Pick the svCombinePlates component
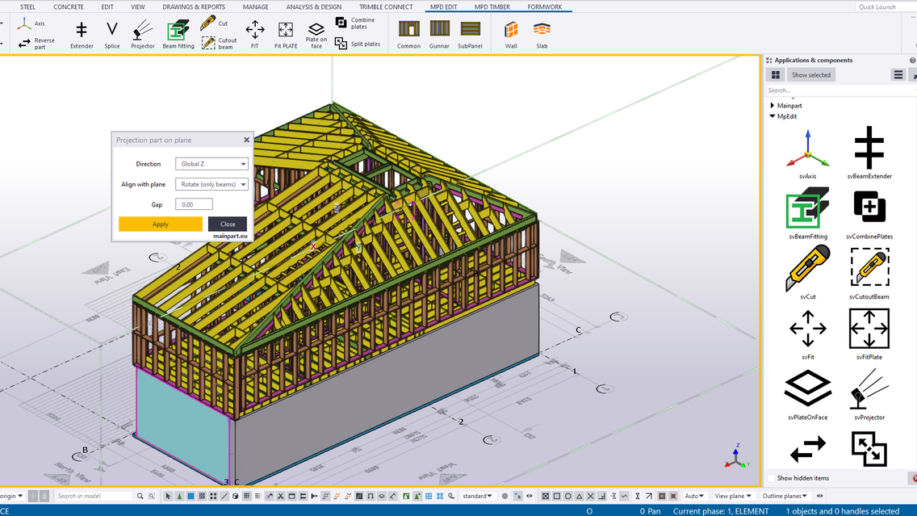The image size is (917, 516). click(869, 213)
